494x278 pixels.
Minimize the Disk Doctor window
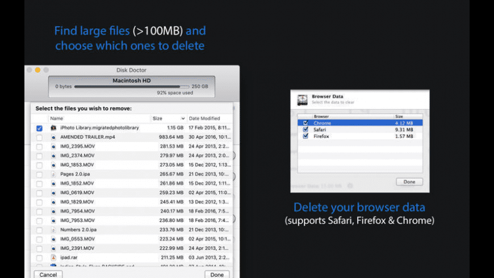tap(37, 70)
